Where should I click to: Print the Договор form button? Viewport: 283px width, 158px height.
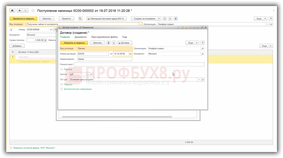[x=125, y=43]
